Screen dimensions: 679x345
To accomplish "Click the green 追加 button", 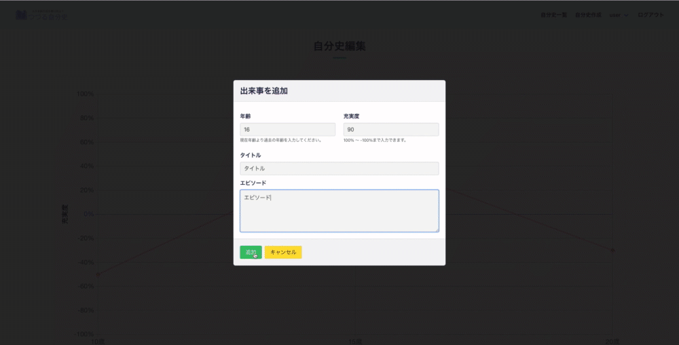I will click(x=251, y=252).
